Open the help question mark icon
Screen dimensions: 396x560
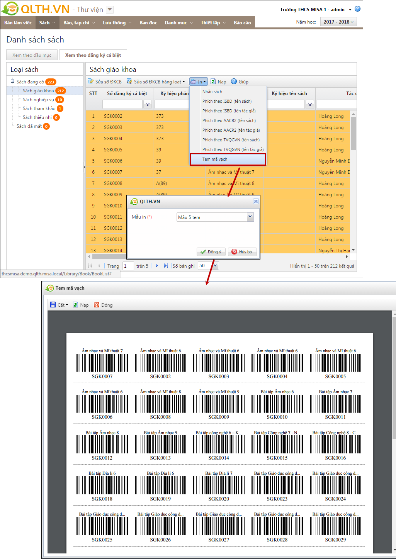point(357,9)
